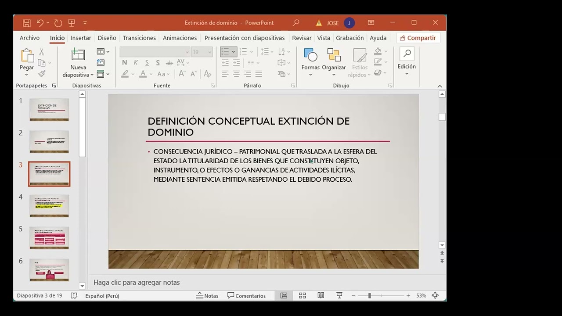Image resolution: width=562 pixels, height=316 pixels.
Task: Open the font size box showing 19
Action: [202, 52]
